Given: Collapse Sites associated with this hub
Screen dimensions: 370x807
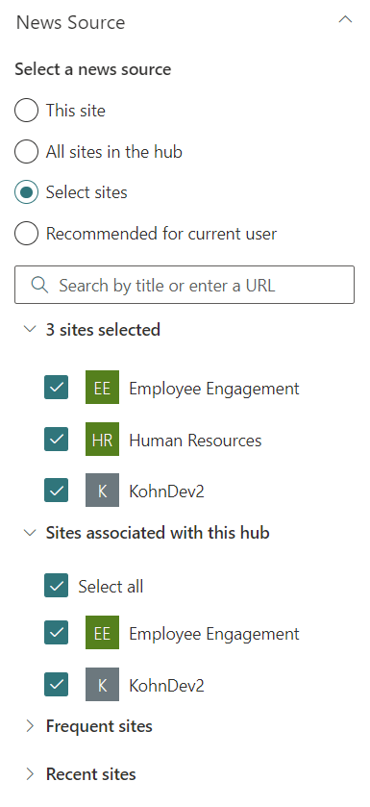Looking at the screenshot, I should point(31,533).
